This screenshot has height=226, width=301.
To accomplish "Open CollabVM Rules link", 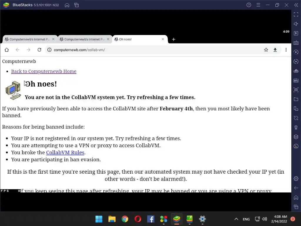I will [65, 152].
